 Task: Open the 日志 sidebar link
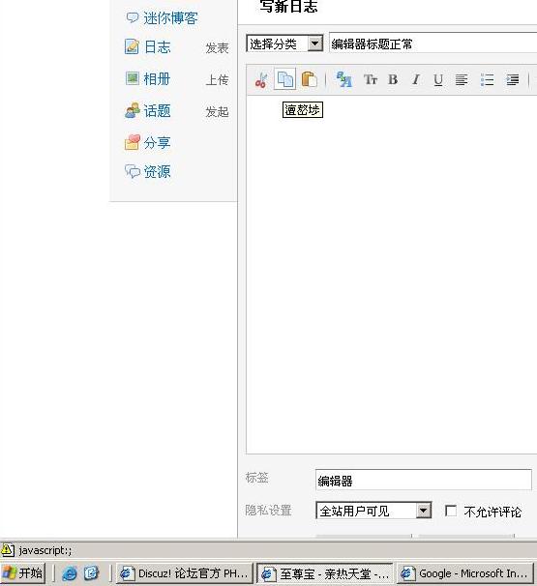pos(157,47)
